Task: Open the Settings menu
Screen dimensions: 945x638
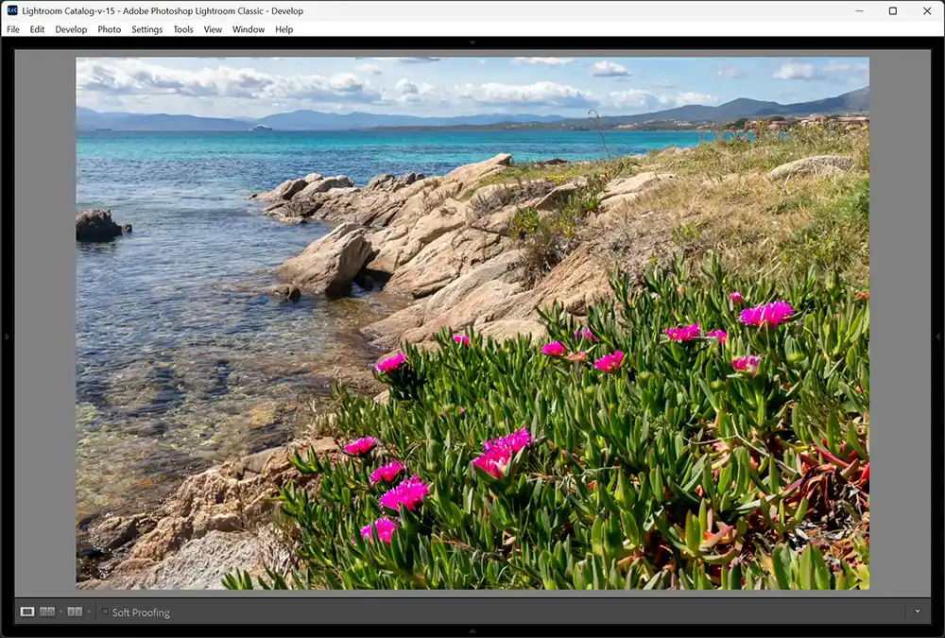Action: 146,29
